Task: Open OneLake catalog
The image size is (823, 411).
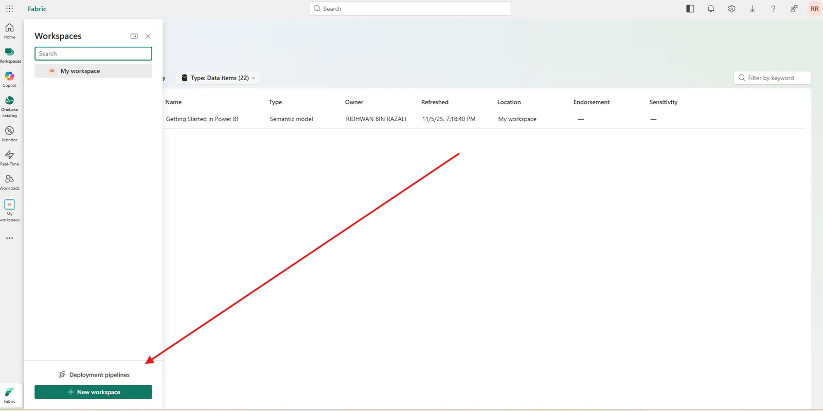Action: (9, 106)
